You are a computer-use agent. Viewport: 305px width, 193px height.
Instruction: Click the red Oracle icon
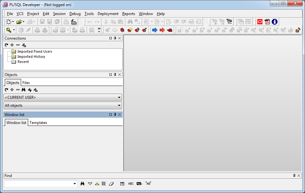point(260,22)
